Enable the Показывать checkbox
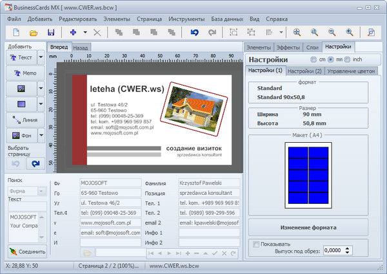The image size is (387, 274). tap(257, 244)
